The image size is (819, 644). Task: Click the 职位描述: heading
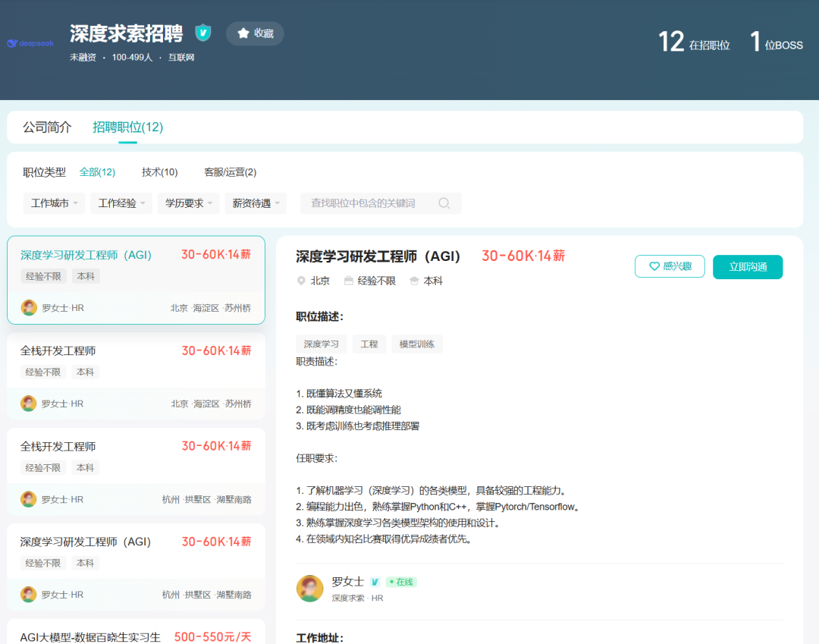tap(320, 316)
